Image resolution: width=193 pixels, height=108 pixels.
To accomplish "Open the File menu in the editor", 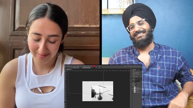I will (x=65, y=66).
